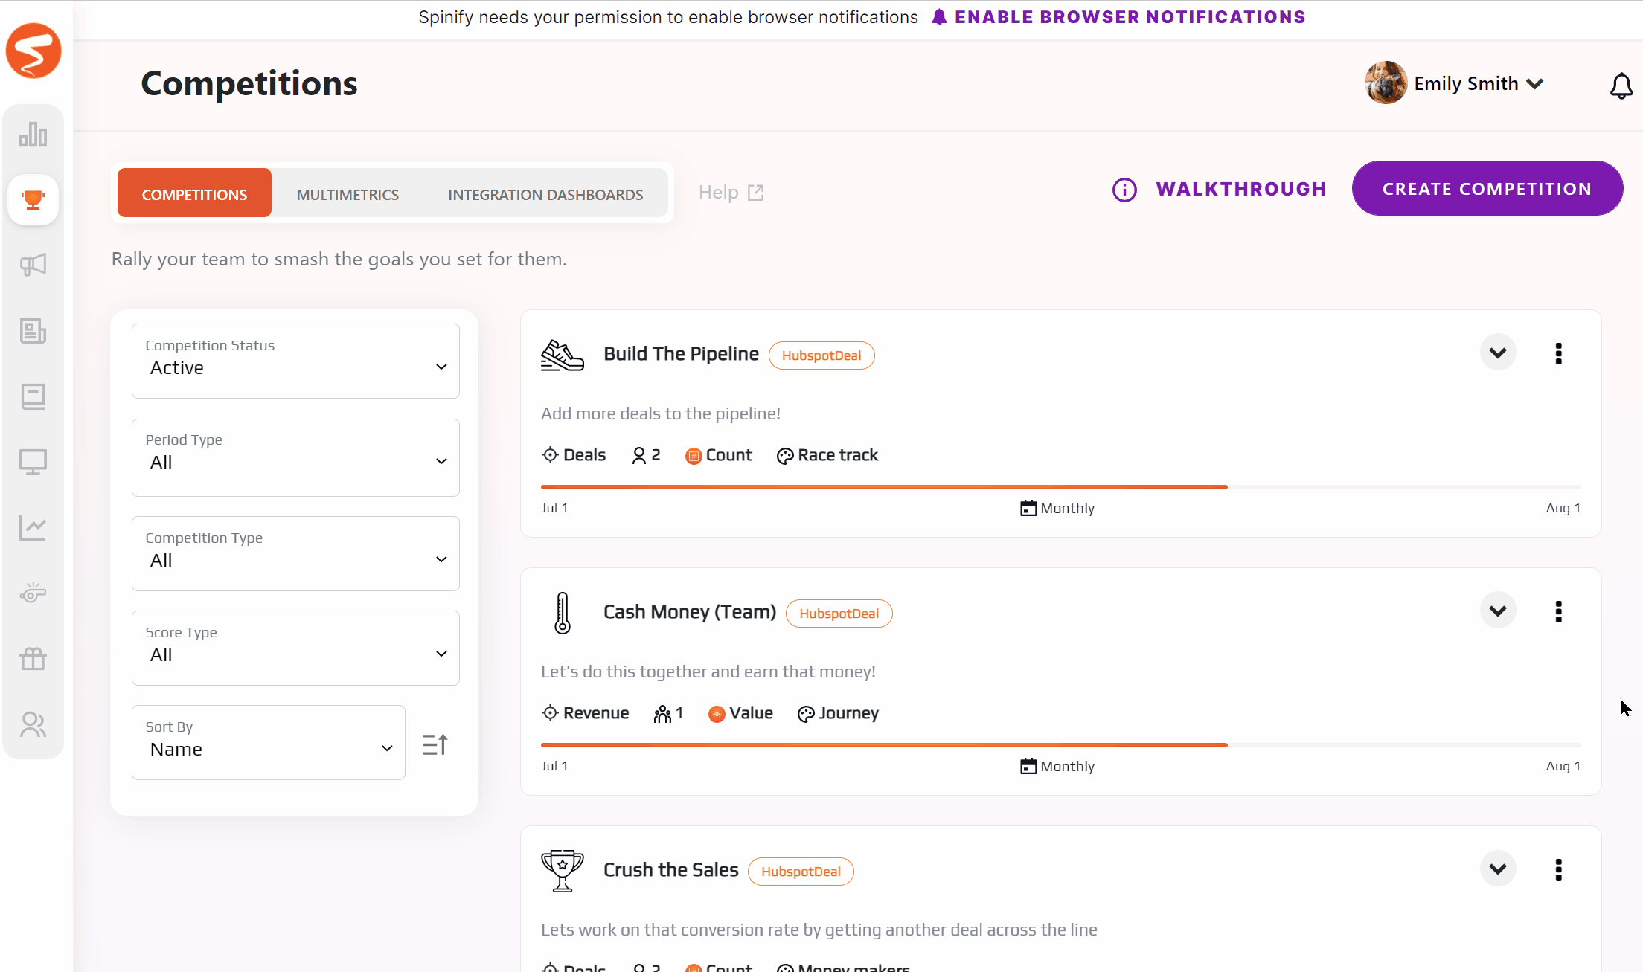The image size is (1643, 972).
Task: Expand the Cash Money Team competition details
Action: [x=1497, y=610]
